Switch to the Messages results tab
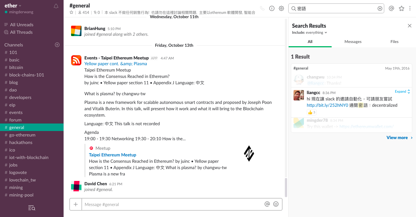416x217 pixels. (x=353, y=42)
